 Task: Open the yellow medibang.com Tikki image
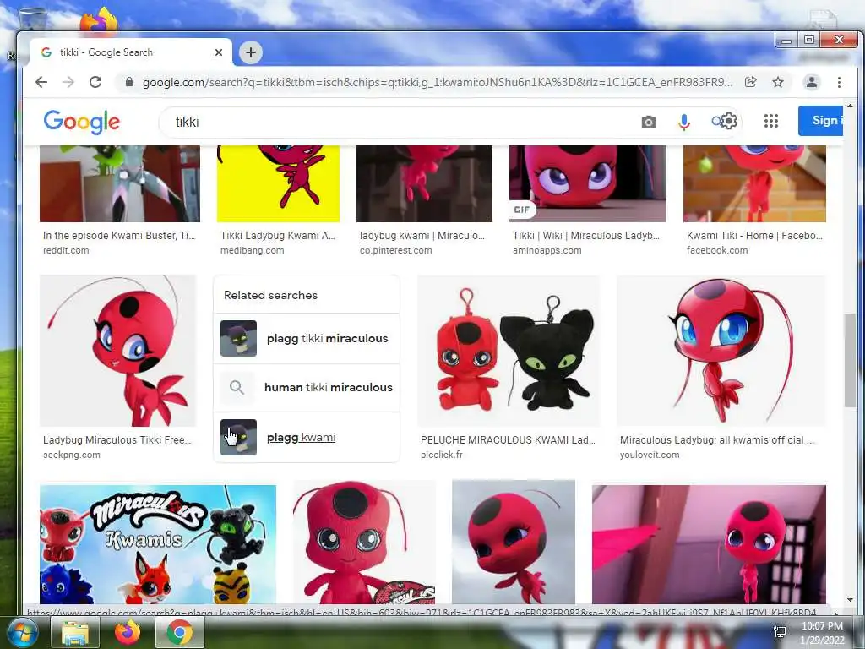point(278,183)
